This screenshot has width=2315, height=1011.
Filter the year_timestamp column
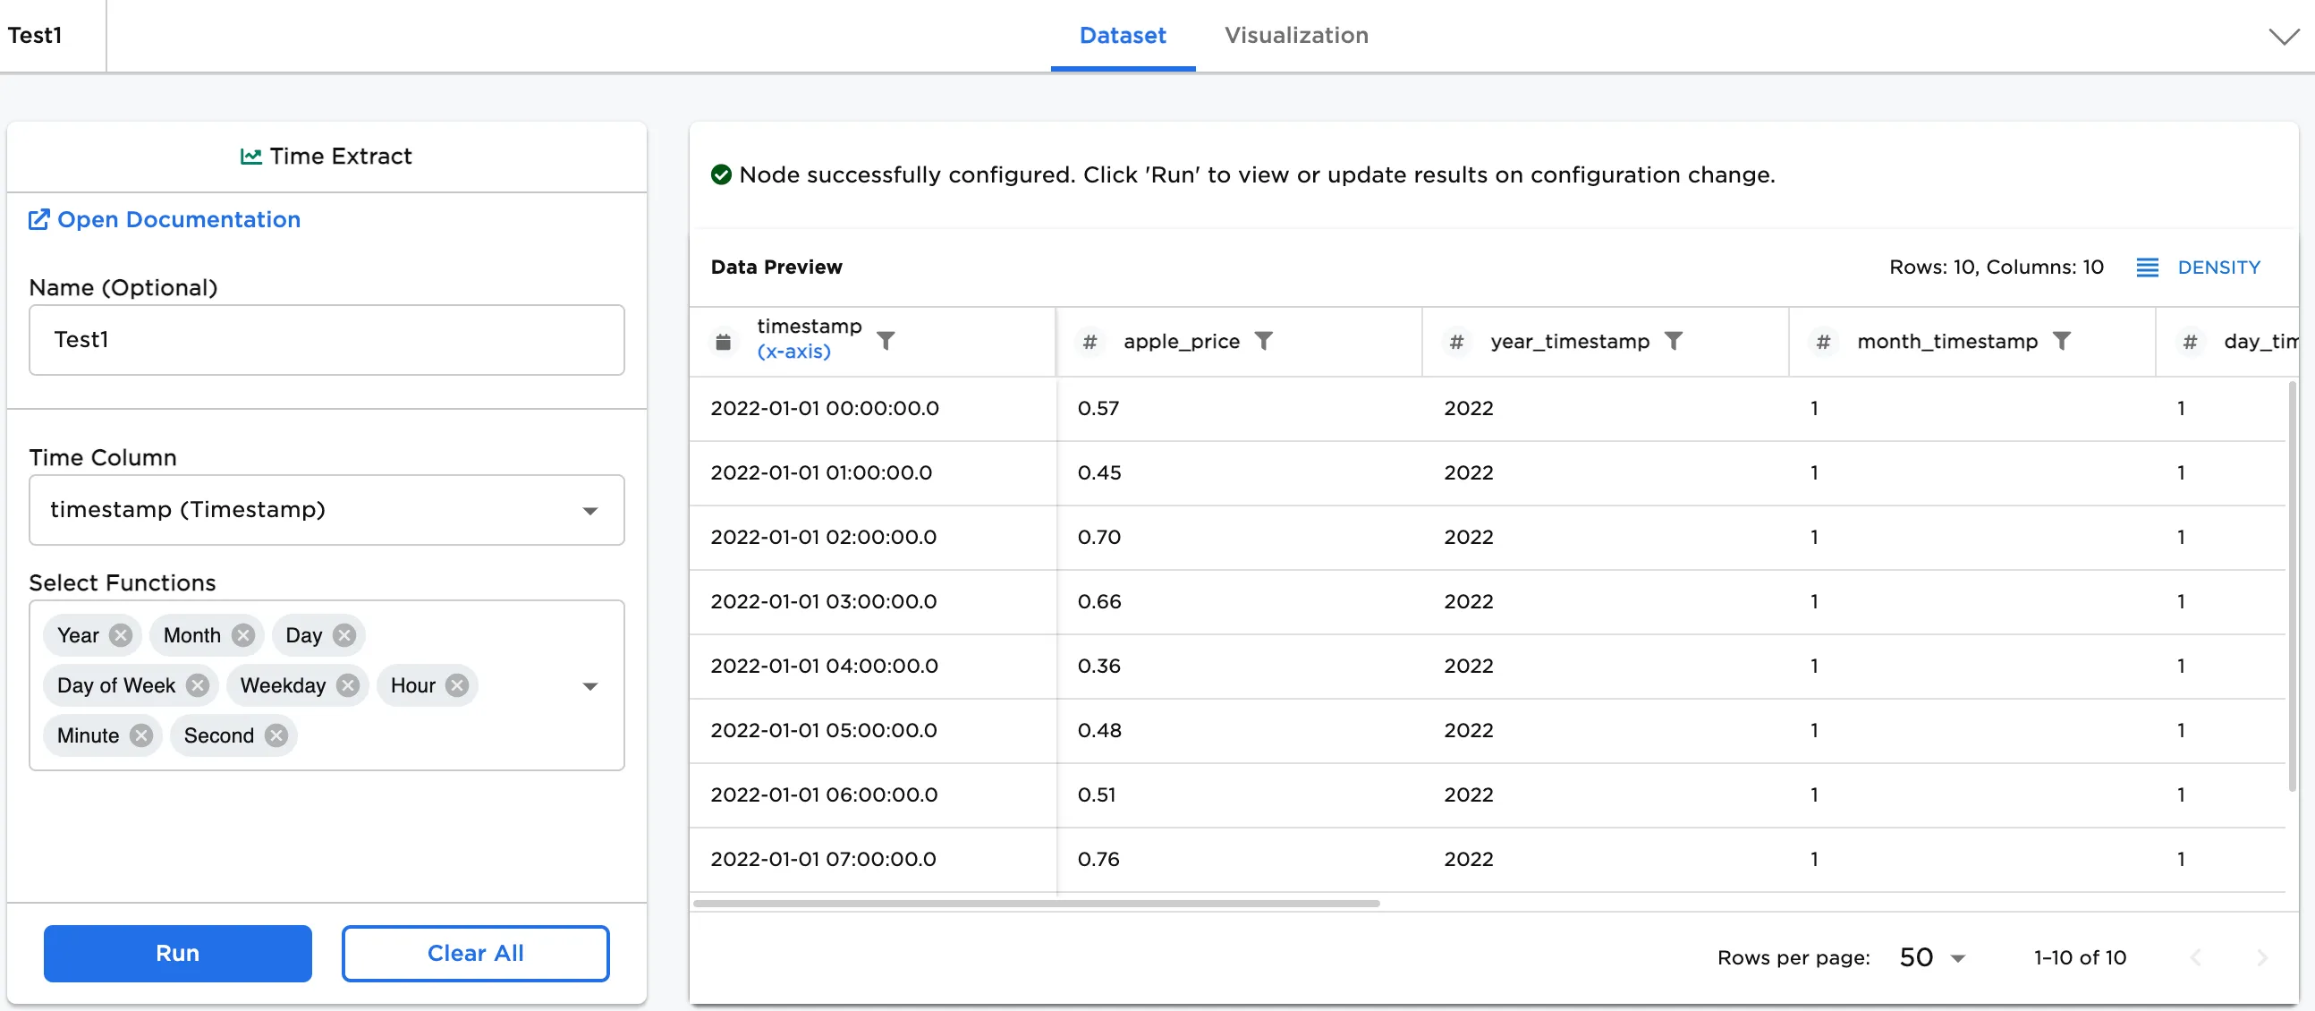pos(1675,342)
